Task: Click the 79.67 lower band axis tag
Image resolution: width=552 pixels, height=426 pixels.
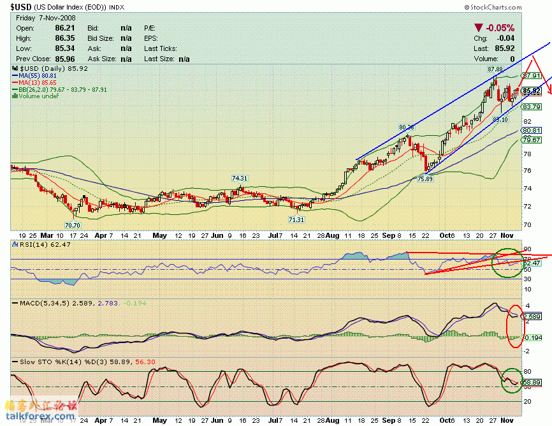Action: click(531, 140)
